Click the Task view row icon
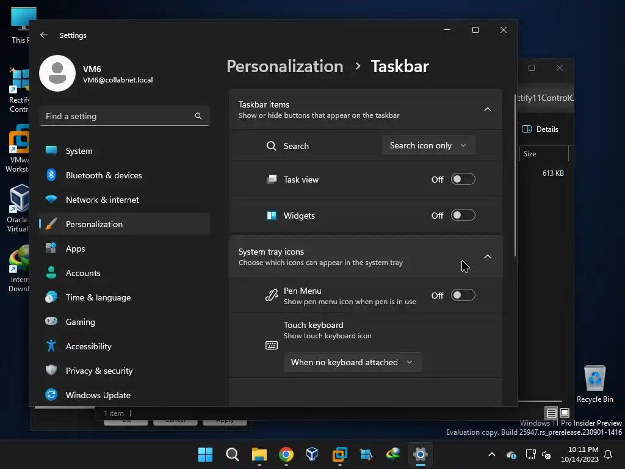The height and width of the screenshot is (469, 625). click(x=272, y=180)
